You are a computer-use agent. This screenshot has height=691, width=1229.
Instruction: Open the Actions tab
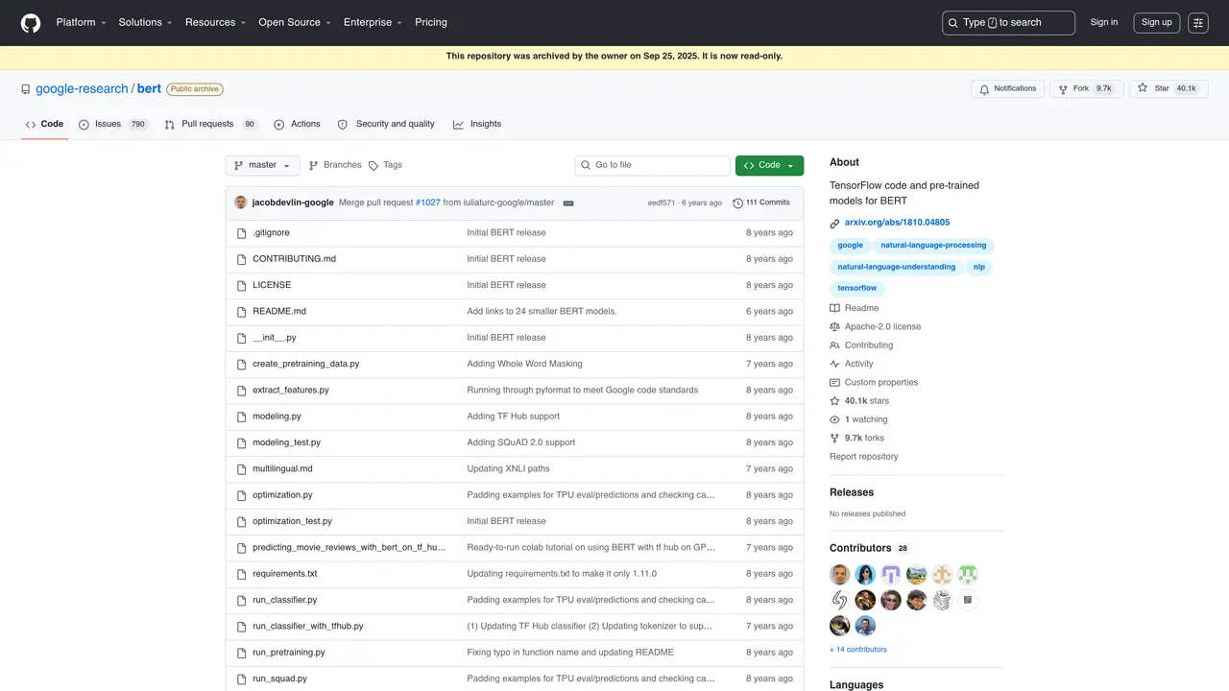pos(297,125)
